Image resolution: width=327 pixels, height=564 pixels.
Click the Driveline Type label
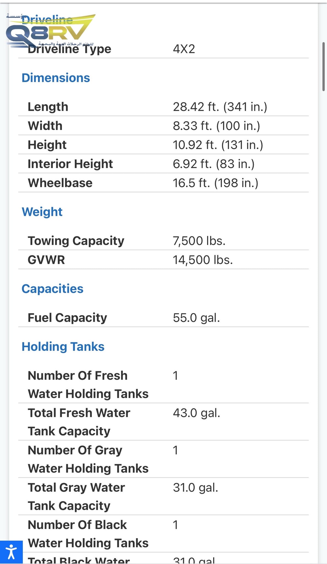(69, 50)
